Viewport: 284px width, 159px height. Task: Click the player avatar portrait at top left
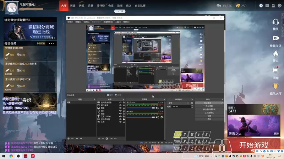click(x=12, y=8)
